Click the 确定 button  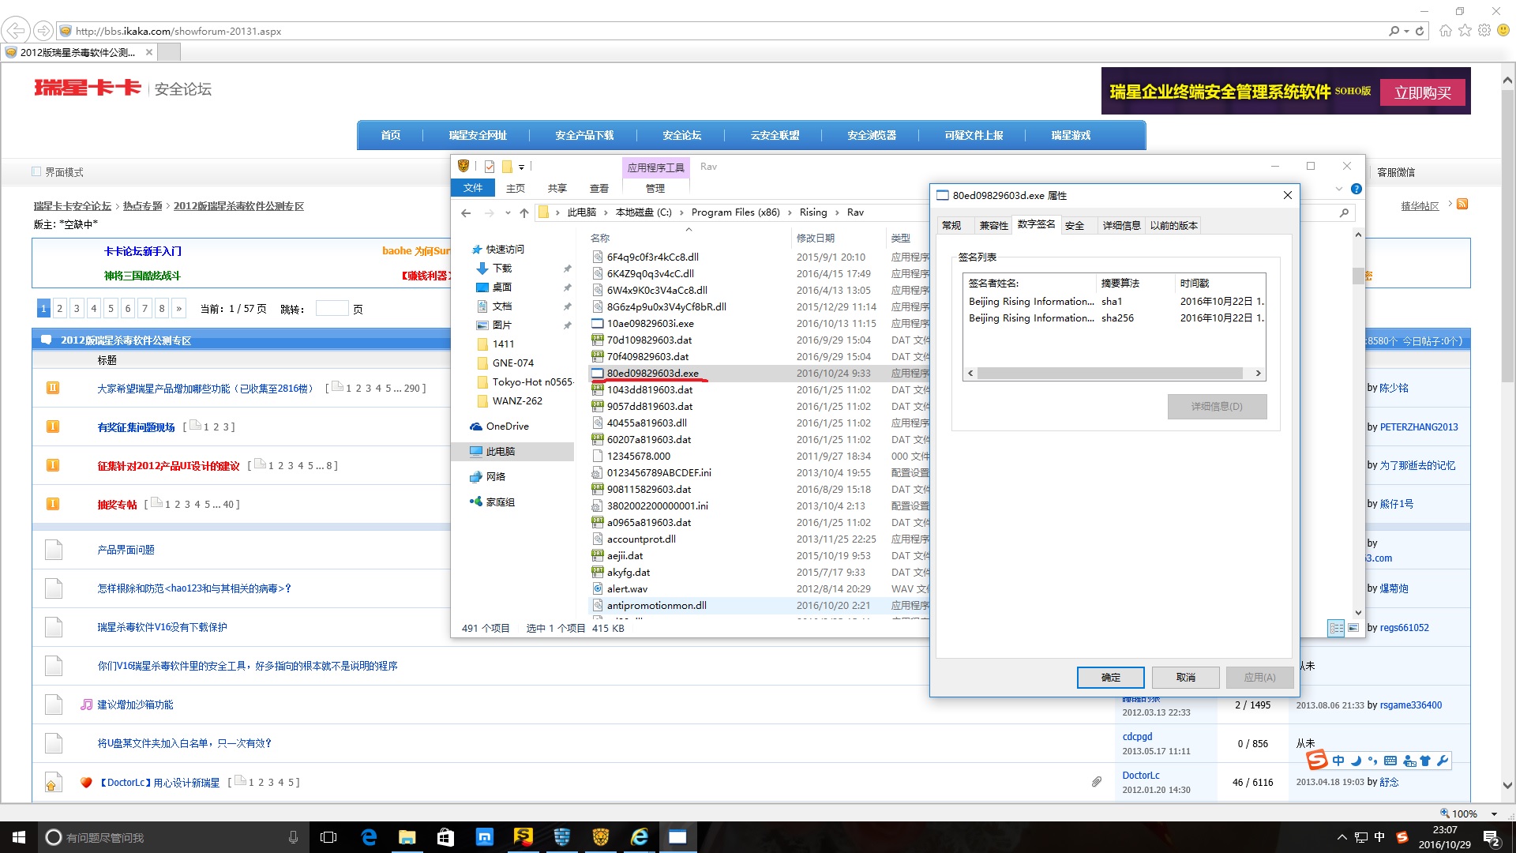click(x=1110, y=677)
